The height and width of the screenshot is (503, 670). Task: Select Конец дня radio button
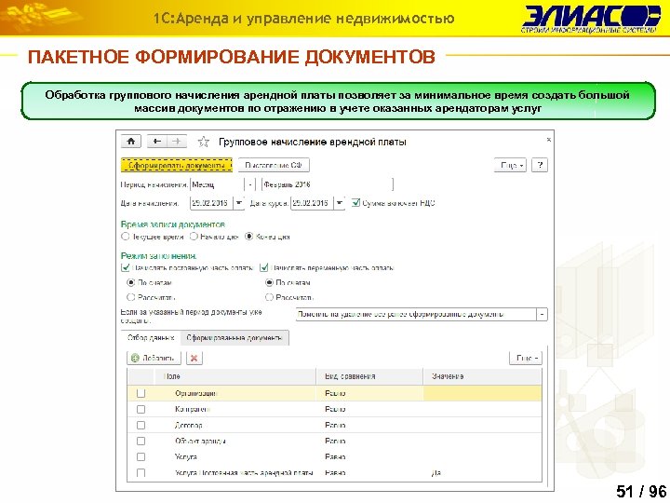tap(249, 237)
